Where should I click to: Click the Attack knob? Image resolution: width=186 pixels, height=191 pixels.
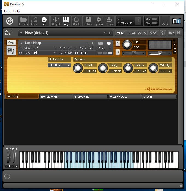click(x=78, y=68)
